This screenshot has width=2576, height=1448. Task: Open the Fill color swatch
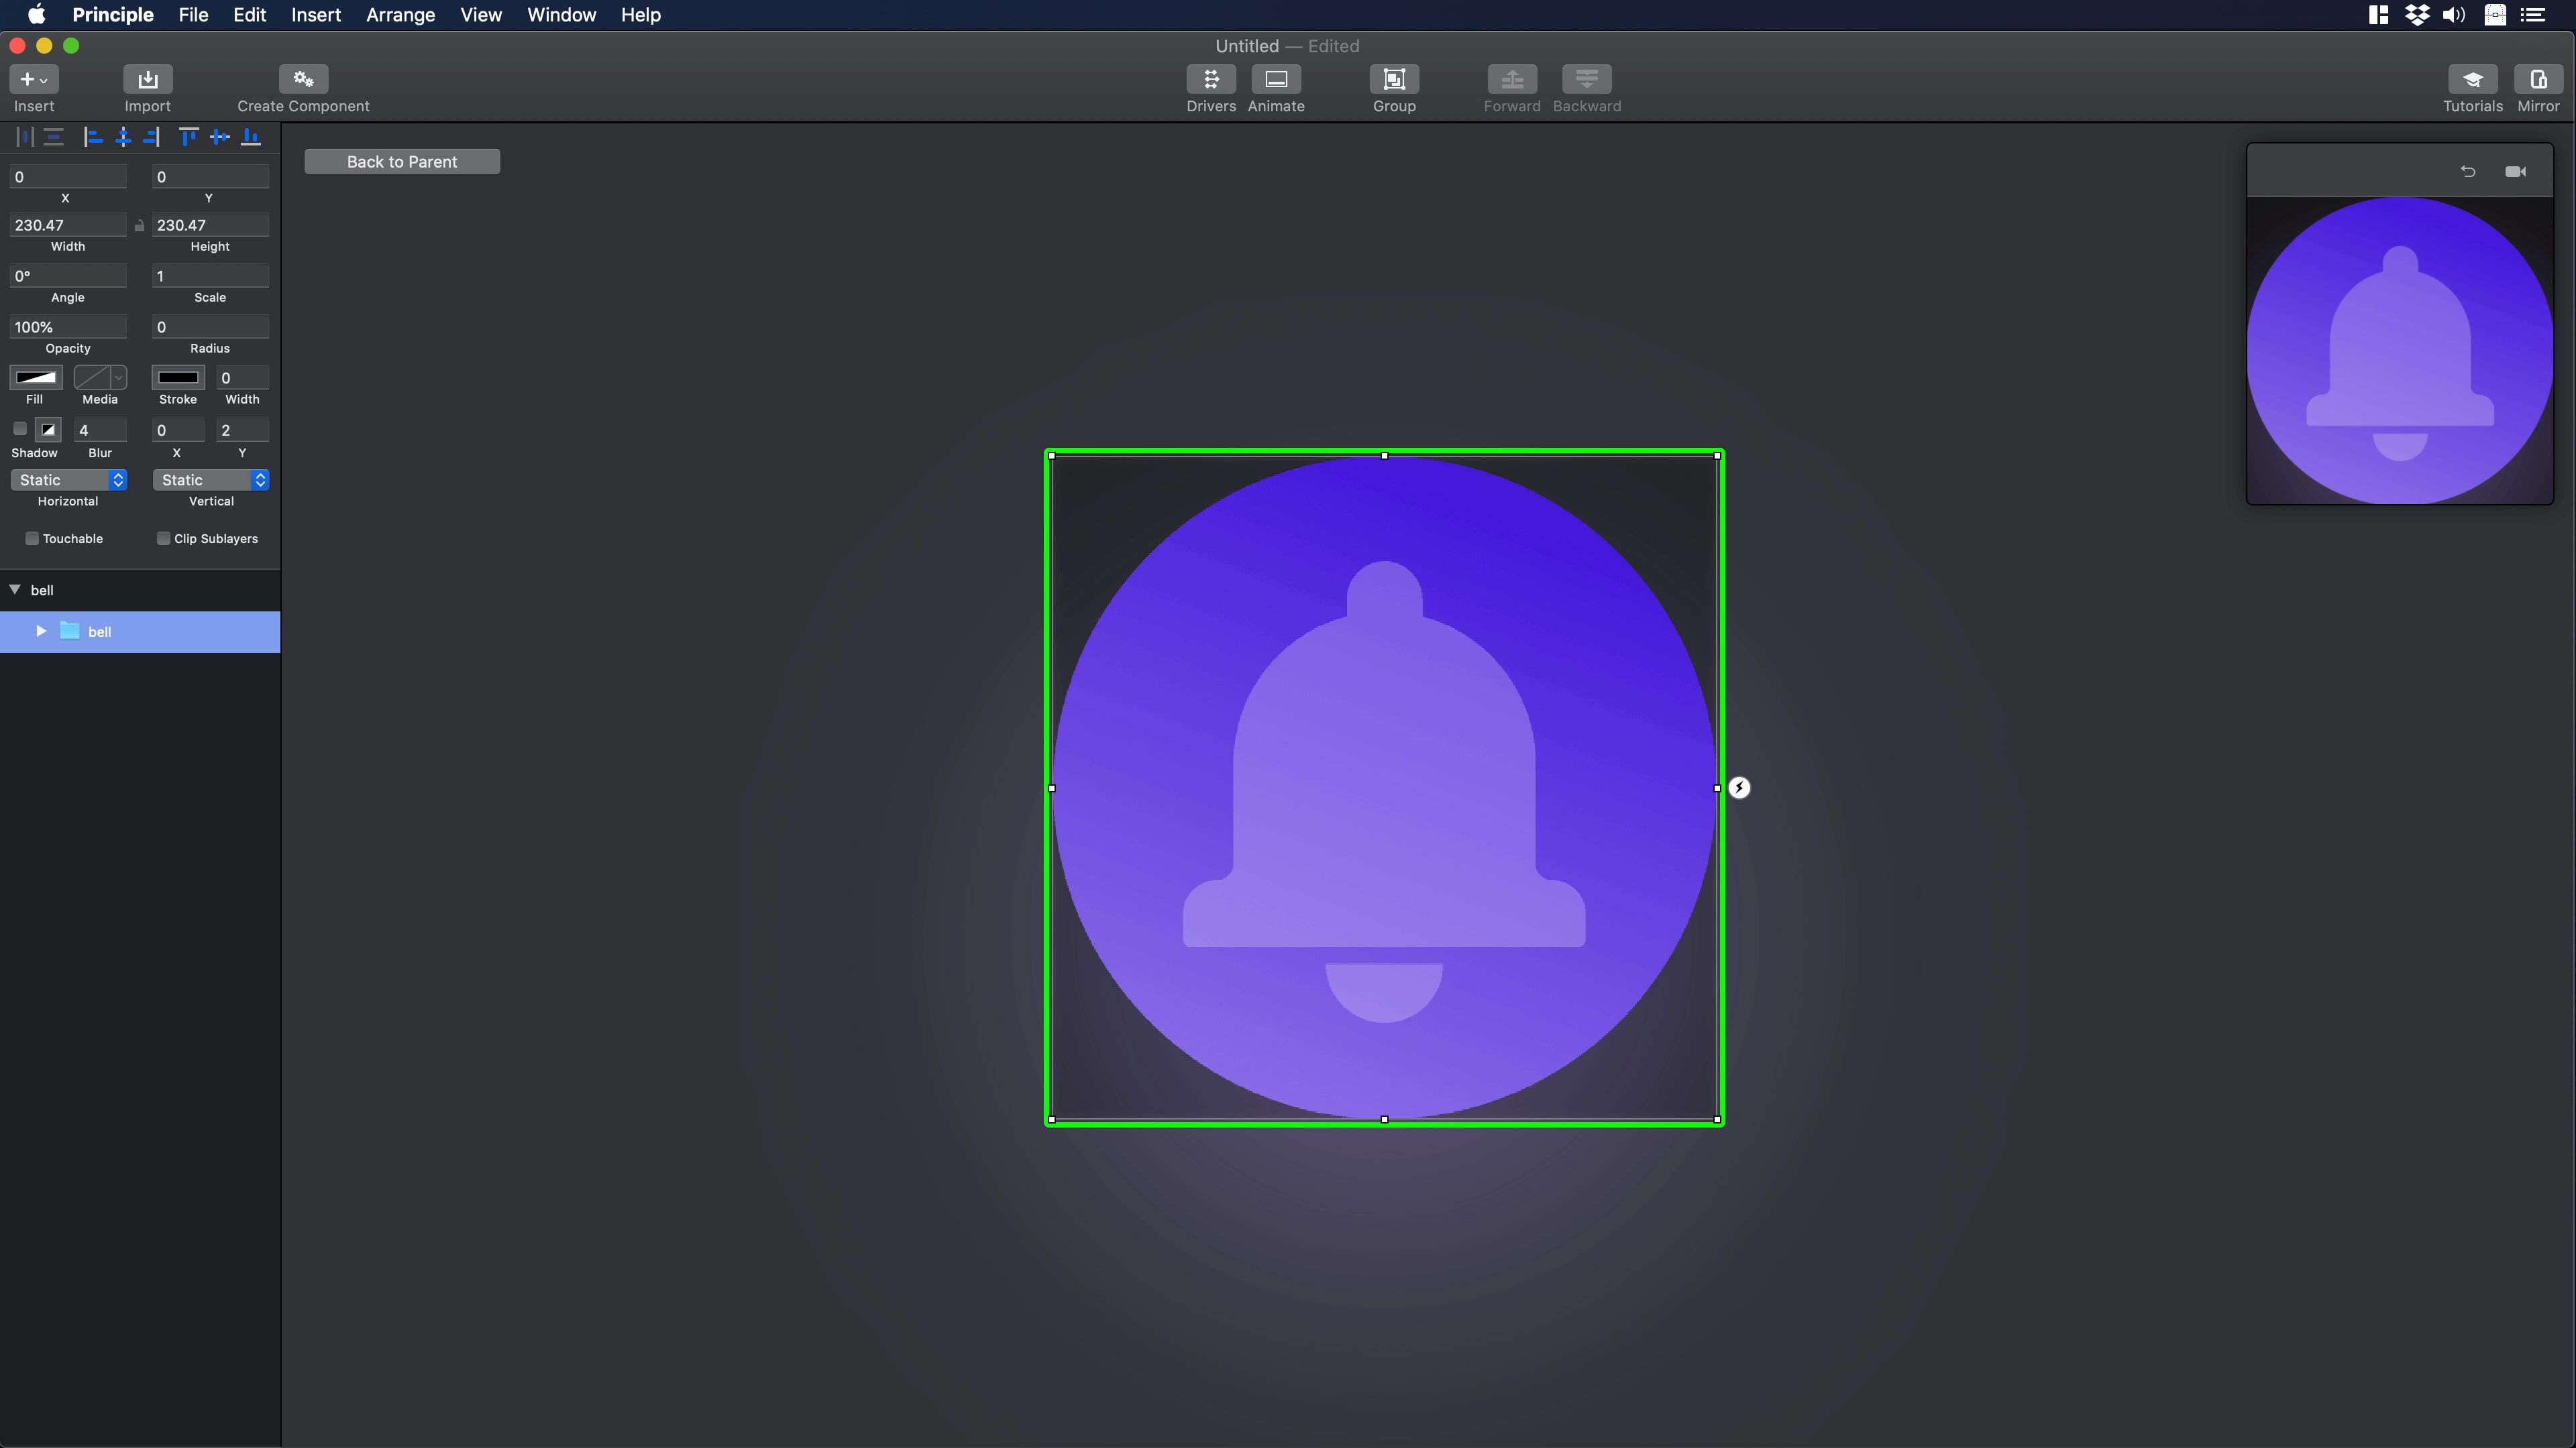tap(36, 377)
